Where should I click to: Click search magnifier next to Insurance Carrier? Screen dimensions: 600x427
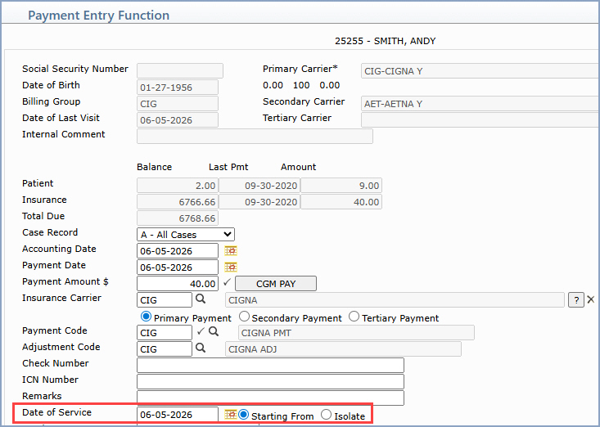(x=201, y=299)
